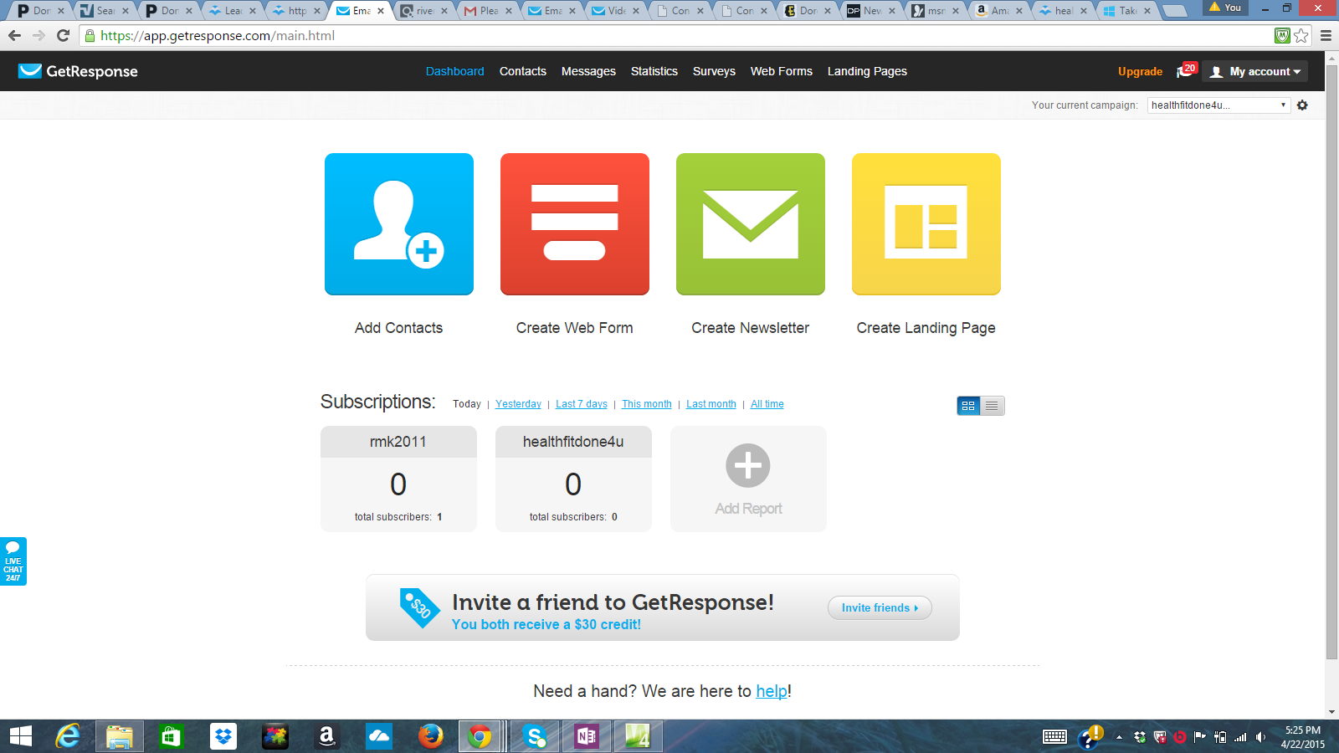Screen dimensions: 1339x753
Task: Filter subscriptions by All time
Action: point(767,404)
